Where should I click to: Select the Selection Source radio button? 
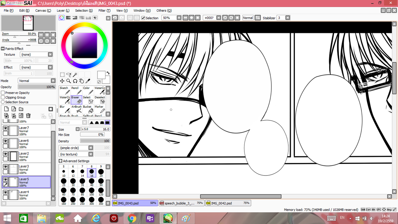3,102
